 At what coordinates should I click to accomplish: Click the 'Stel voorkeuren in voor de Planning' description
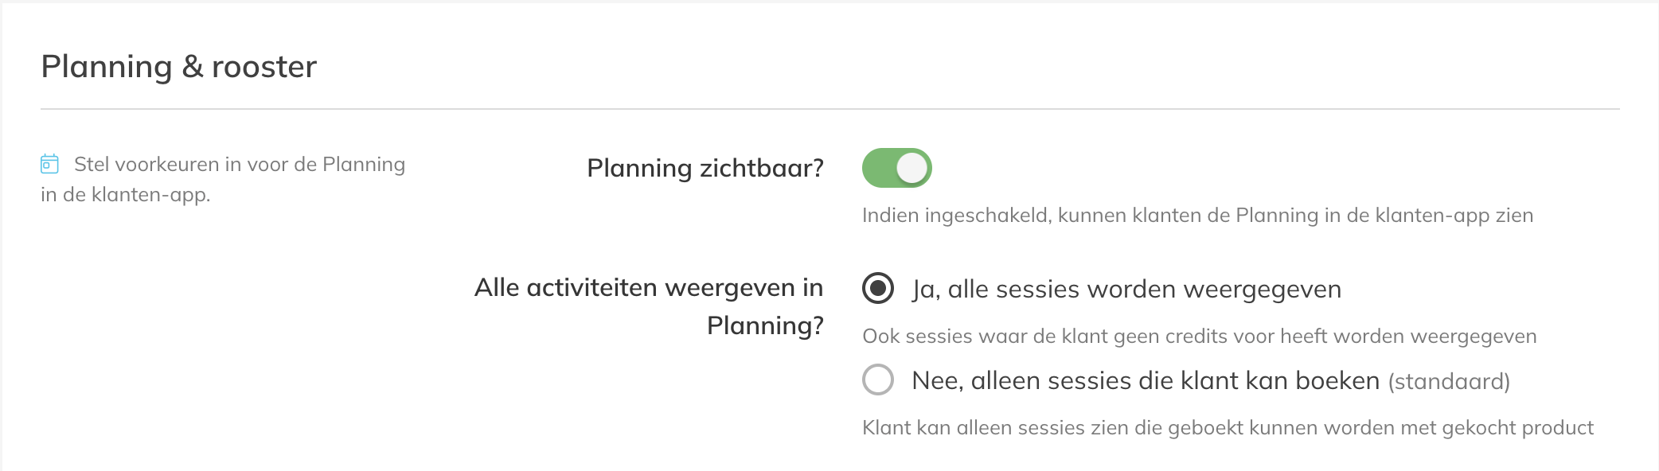[x=240, y=165]
